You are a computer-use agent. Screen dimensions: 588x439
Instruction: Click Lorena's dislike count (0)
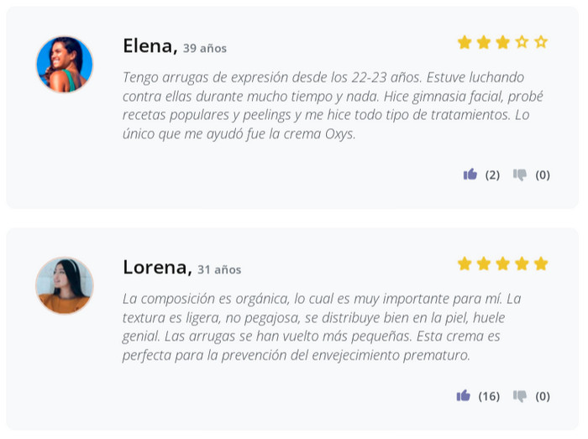543,396
